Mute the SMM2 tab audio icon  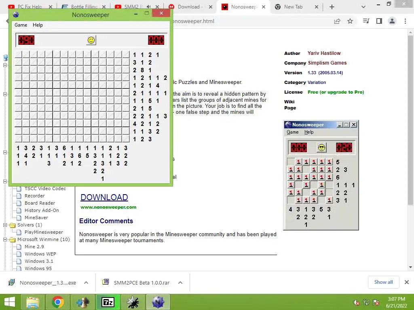149,7
